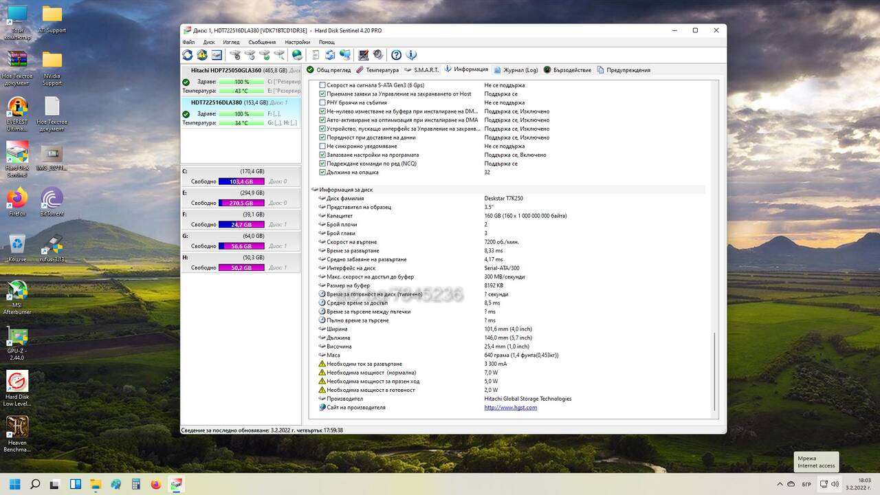Open the Съобщения menu
Image resolution: width=880 pixels, height=495 pixels.
[x=262, y=42]
